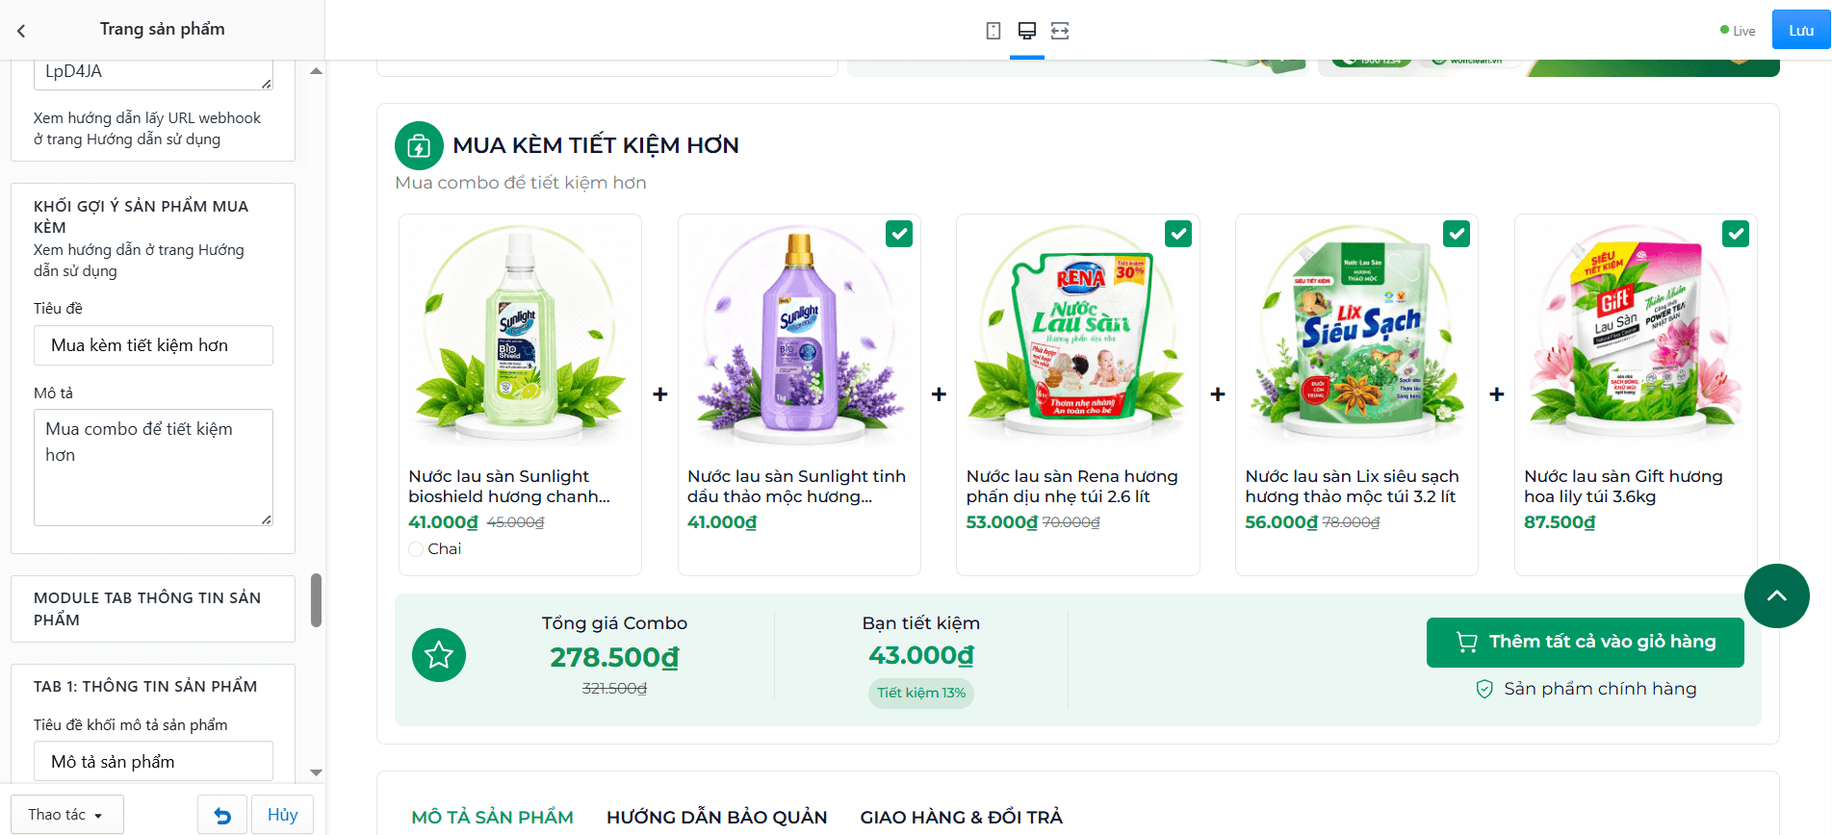Go back using the left chevron arrow
The width and height of the screenshot is (1832, 835).
pyautogui.click(x=21, y=31)
